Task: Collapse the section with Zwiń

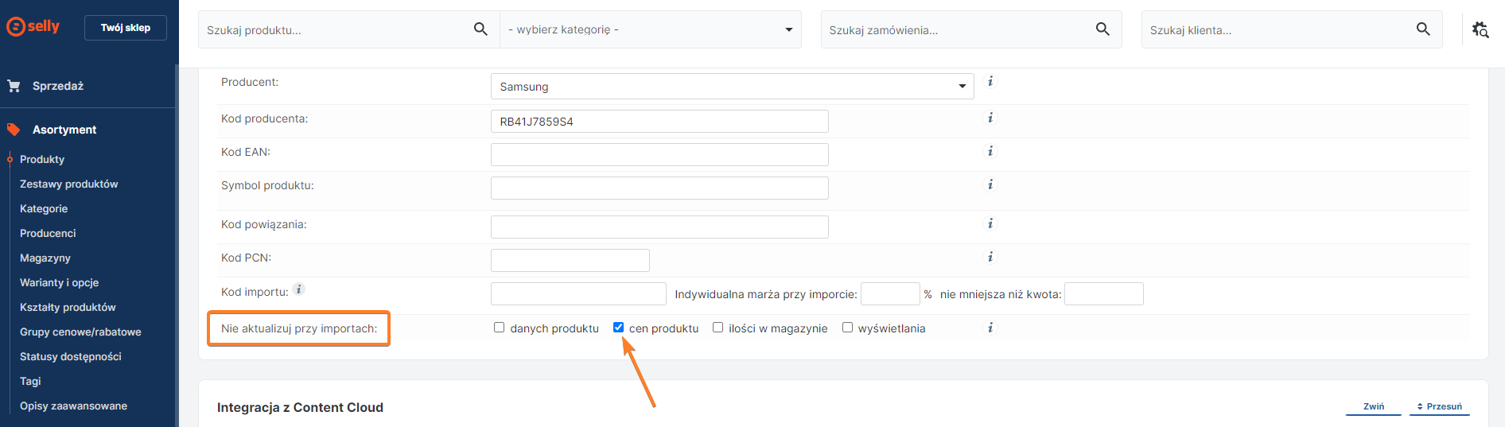Action: tap(1373, 406)
